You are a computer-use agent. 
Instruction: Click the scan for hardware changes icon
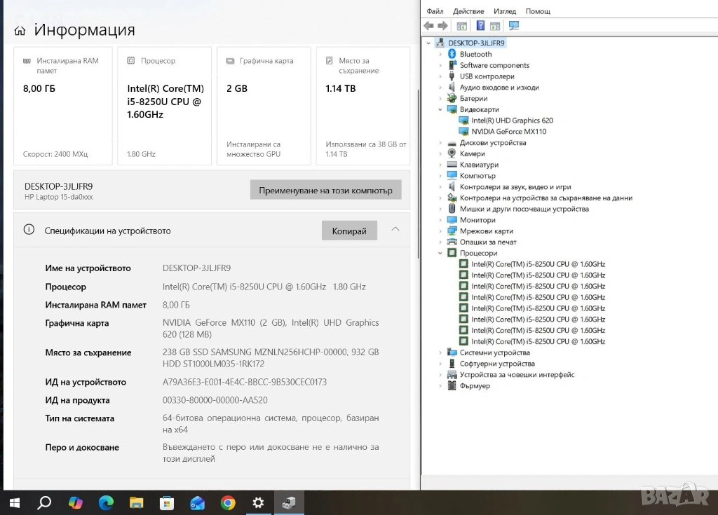[514, 26]
